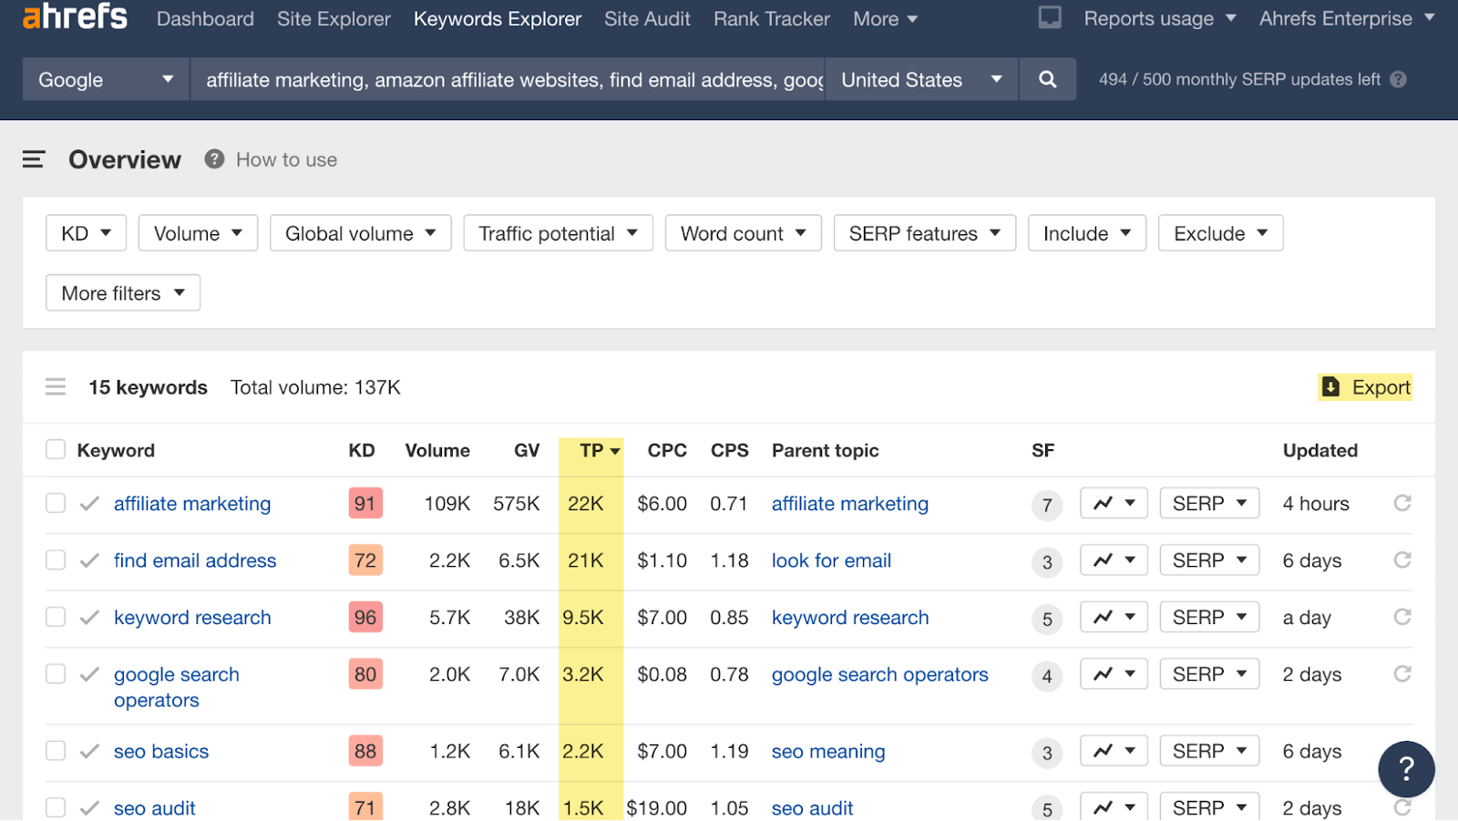Expand the SERP features filter
This screenshot has width=1458, height=821.
tap(924, 233)
